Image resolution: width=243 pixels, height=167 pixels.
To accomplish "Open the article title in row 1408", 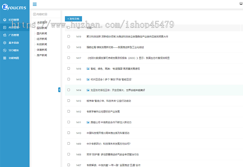I will tap(113, 154).
